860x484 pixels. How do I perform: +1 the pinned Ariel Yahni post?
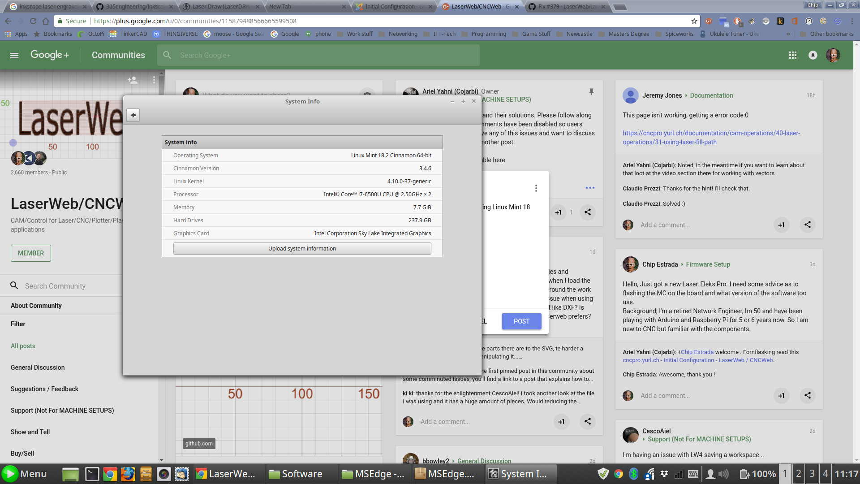tap(558, 212)
